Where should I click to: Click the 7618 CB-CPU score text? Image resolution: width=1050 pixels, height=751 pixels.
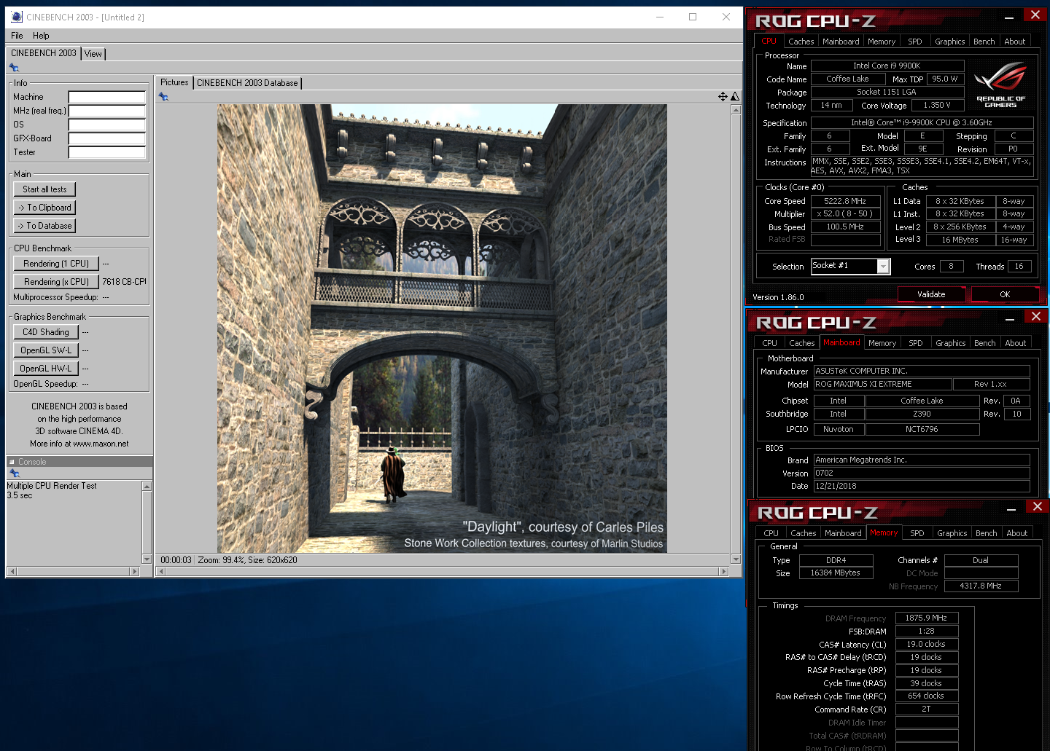(x=124, y=282)
